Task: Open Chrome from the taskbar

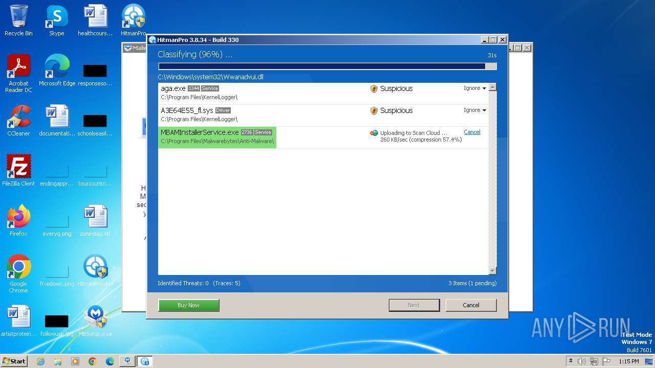Action: [93, 361]
